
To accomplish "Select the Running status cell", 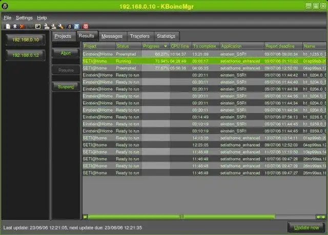I will pyautogui.click(x=129, y=61).
